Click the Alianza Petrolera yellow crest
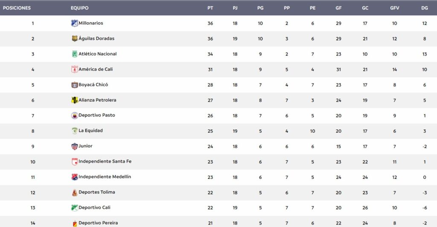 (x=75, y=100)
